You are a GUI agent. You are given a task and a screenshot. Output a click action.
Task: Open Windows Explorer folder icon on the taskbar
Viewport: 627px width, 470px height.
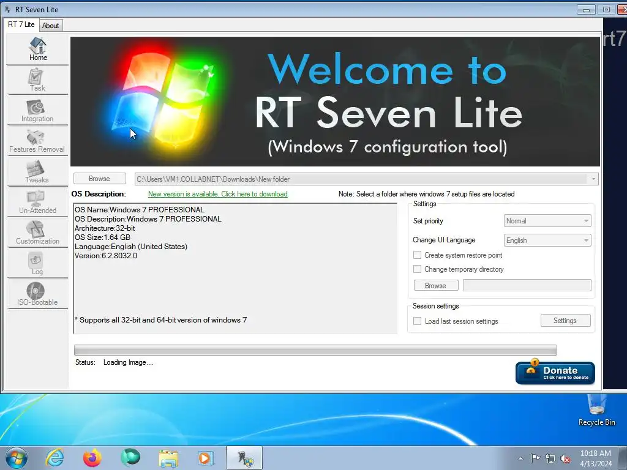[168, 458]
